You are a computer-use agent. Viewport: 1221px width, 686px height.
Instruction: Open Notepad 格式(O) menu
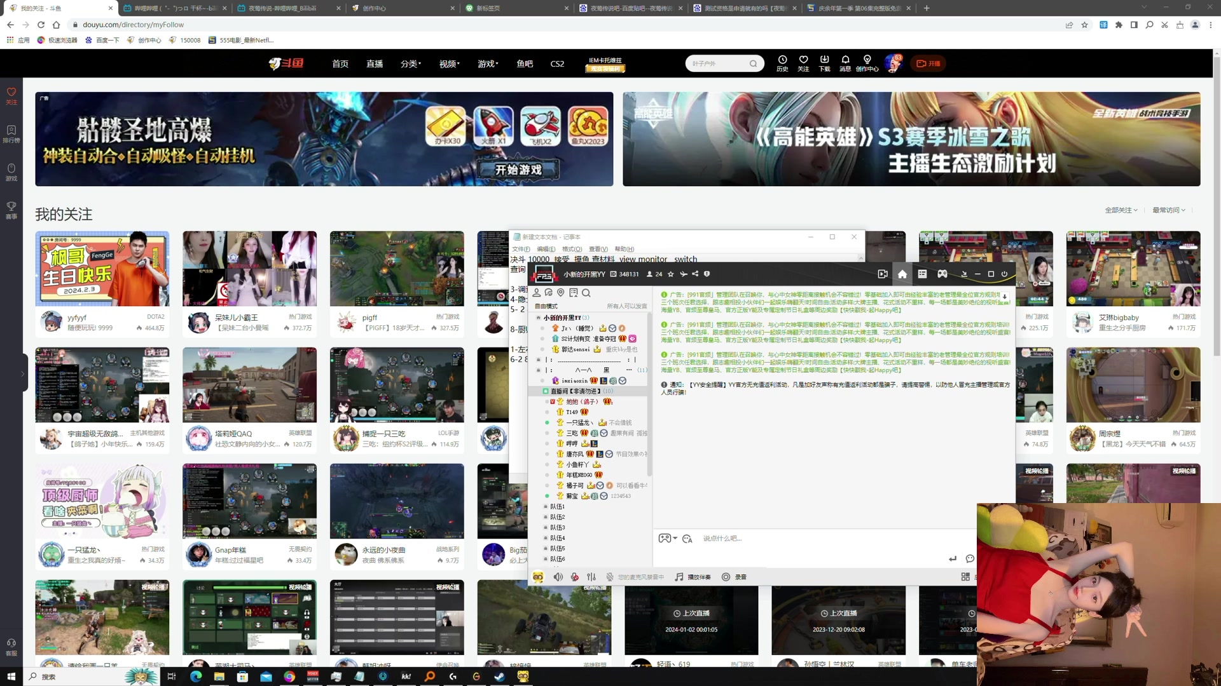point(571,249)
